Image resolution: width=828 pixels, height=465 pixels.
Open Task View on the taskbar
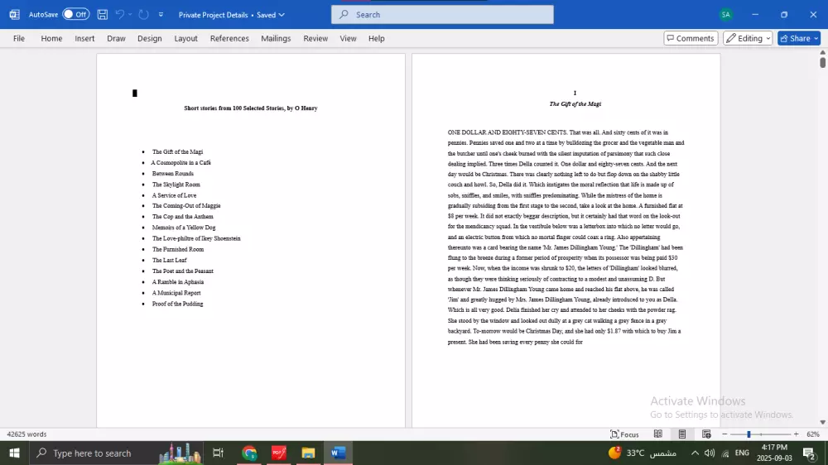click(x=218, y=453)
